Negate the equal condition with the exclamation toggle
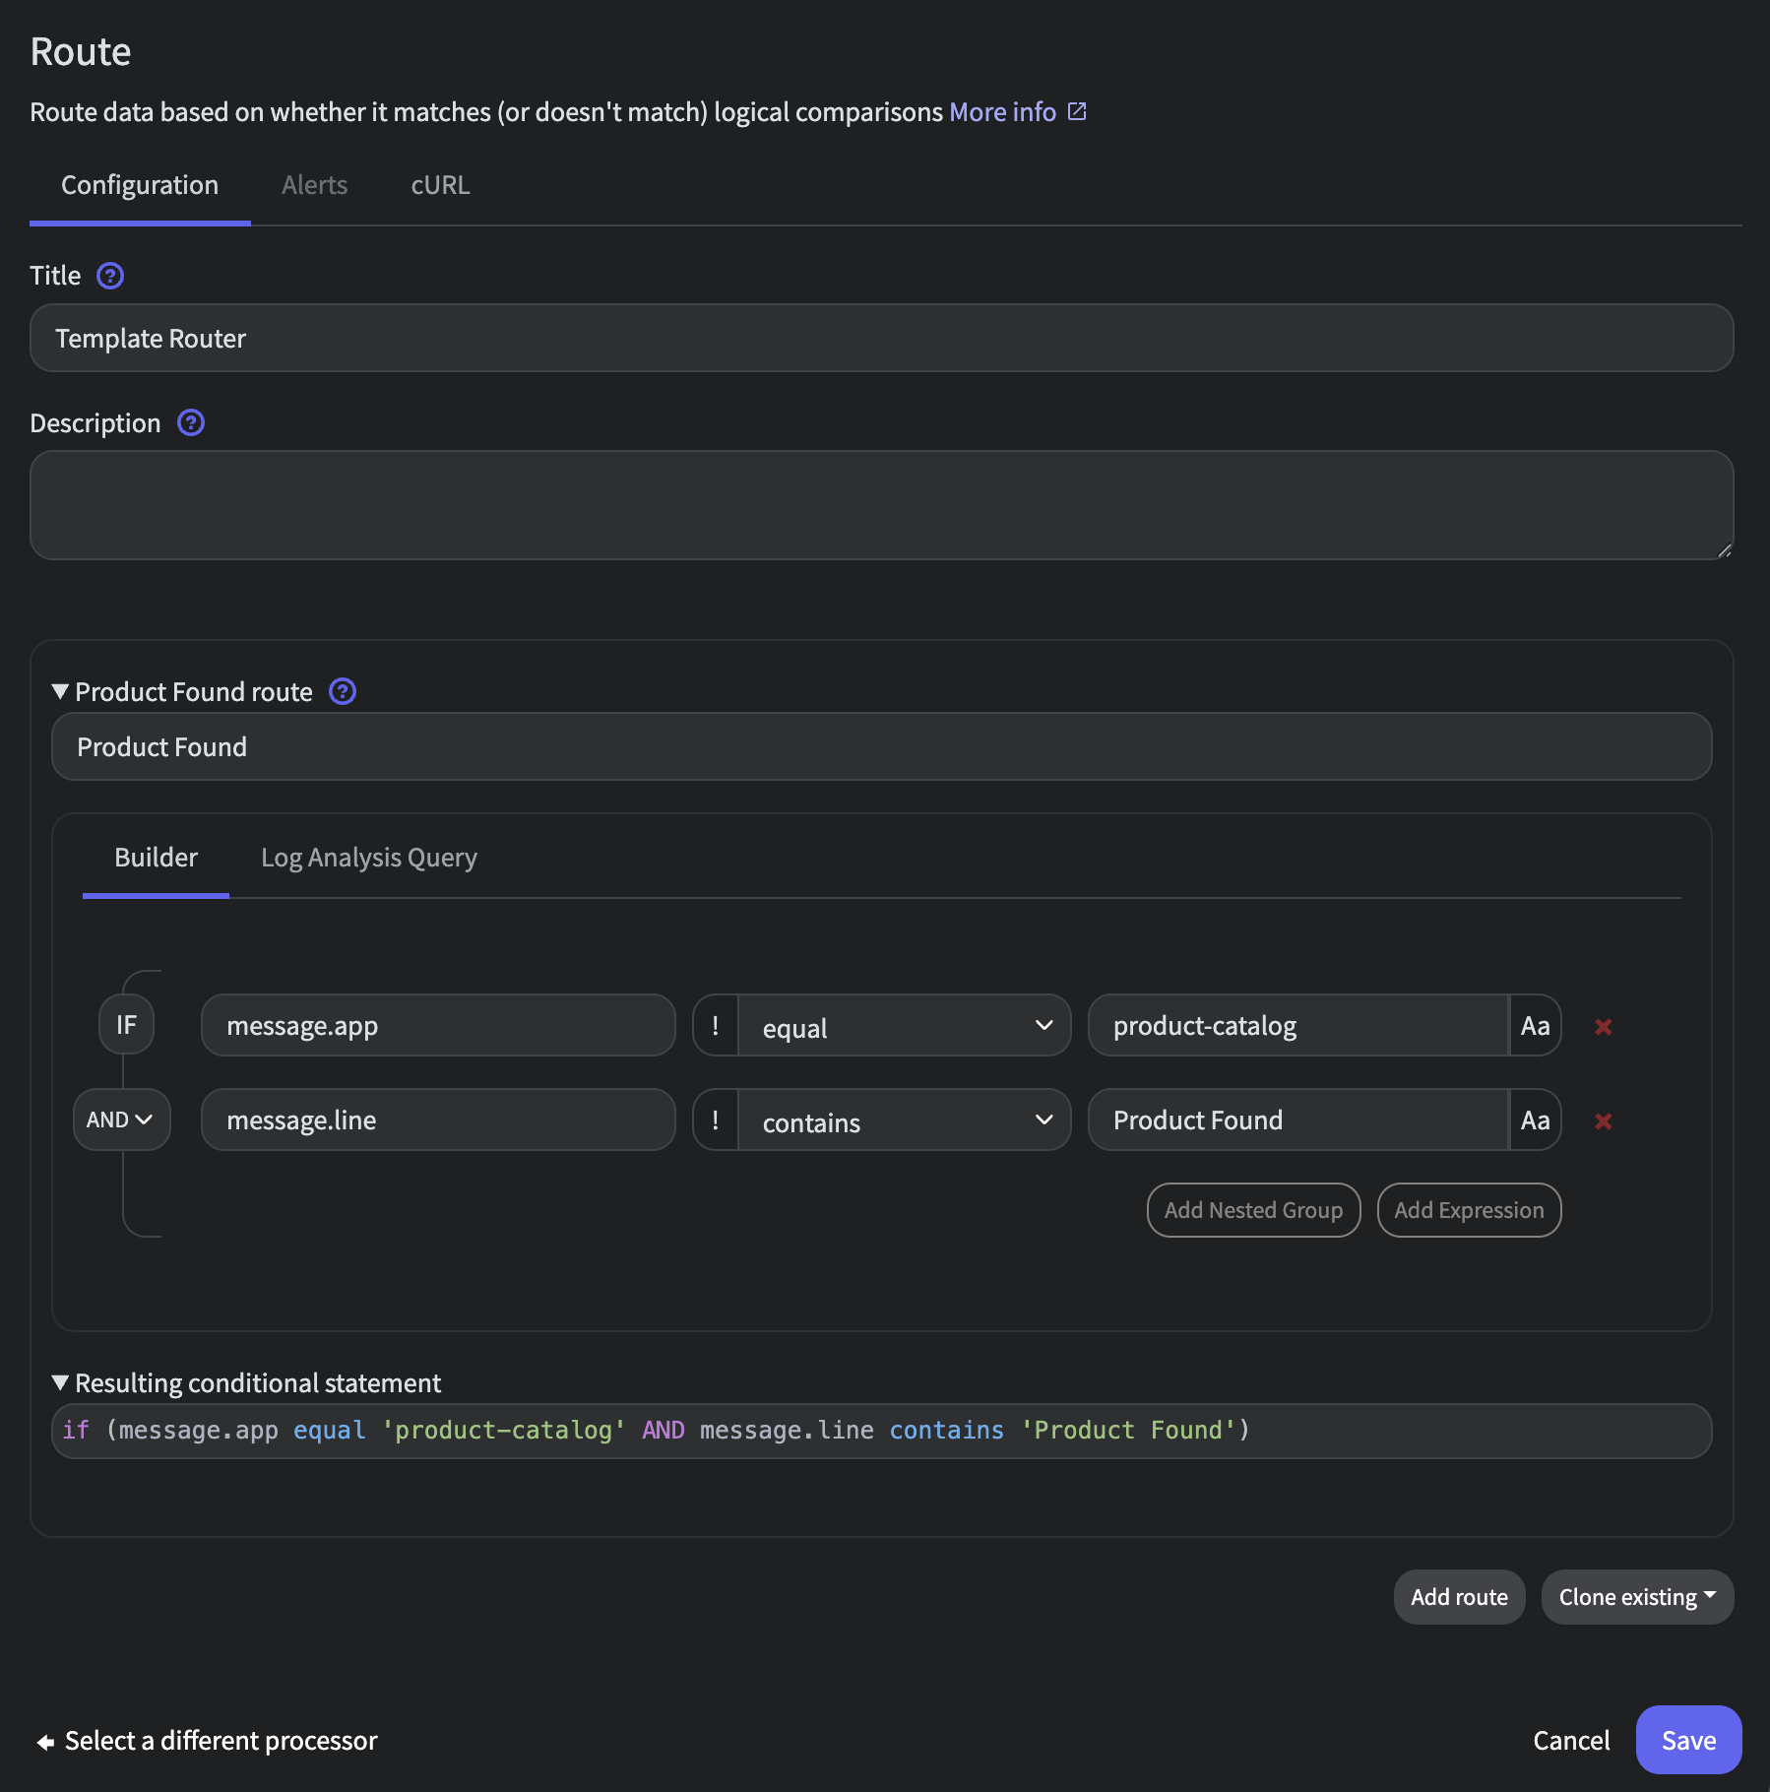 pyautogui.click(x=715, y=1025)
